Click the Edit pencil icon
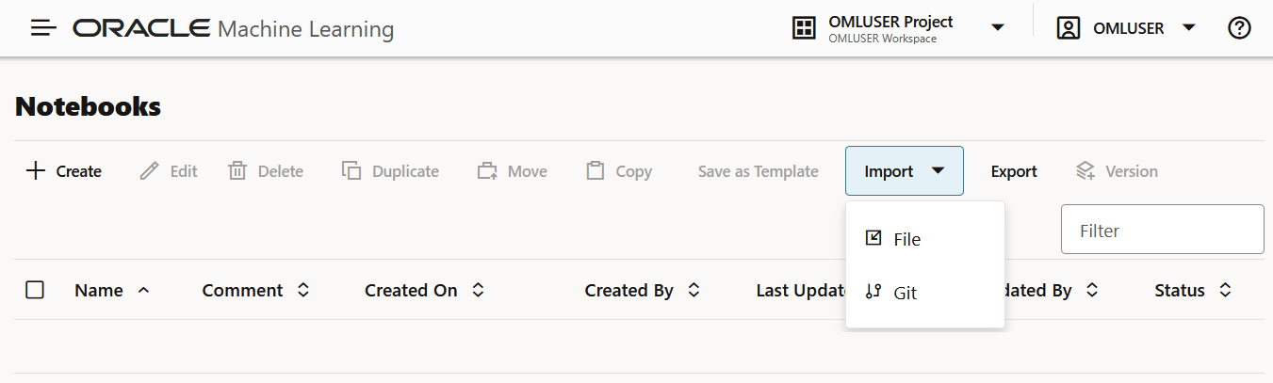Image resolution: width=1273 pixels, height=383 pixels. pyautogui.click(x=149, y=171)
